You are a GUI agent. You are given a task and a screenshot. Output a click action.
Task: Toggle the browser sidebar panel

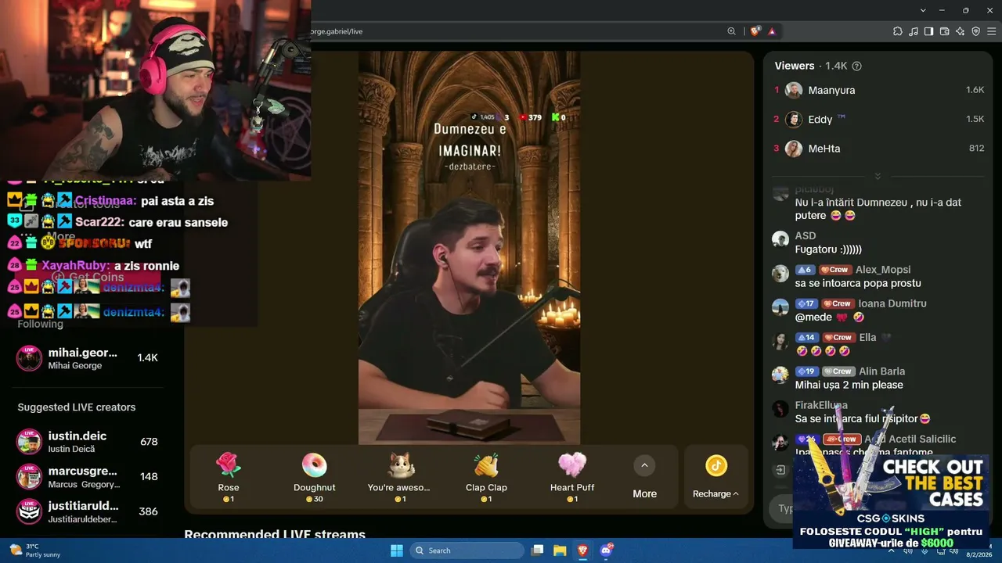pyautogui.click(x=928, y=31)
